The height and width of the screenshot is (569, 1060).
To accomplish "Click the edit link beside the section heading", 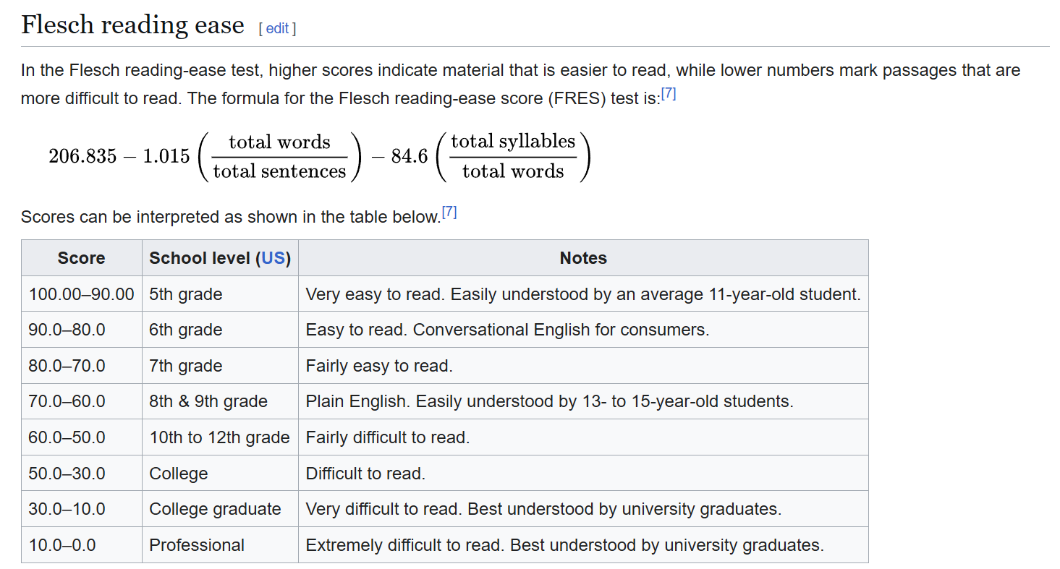I will (277, 28).
